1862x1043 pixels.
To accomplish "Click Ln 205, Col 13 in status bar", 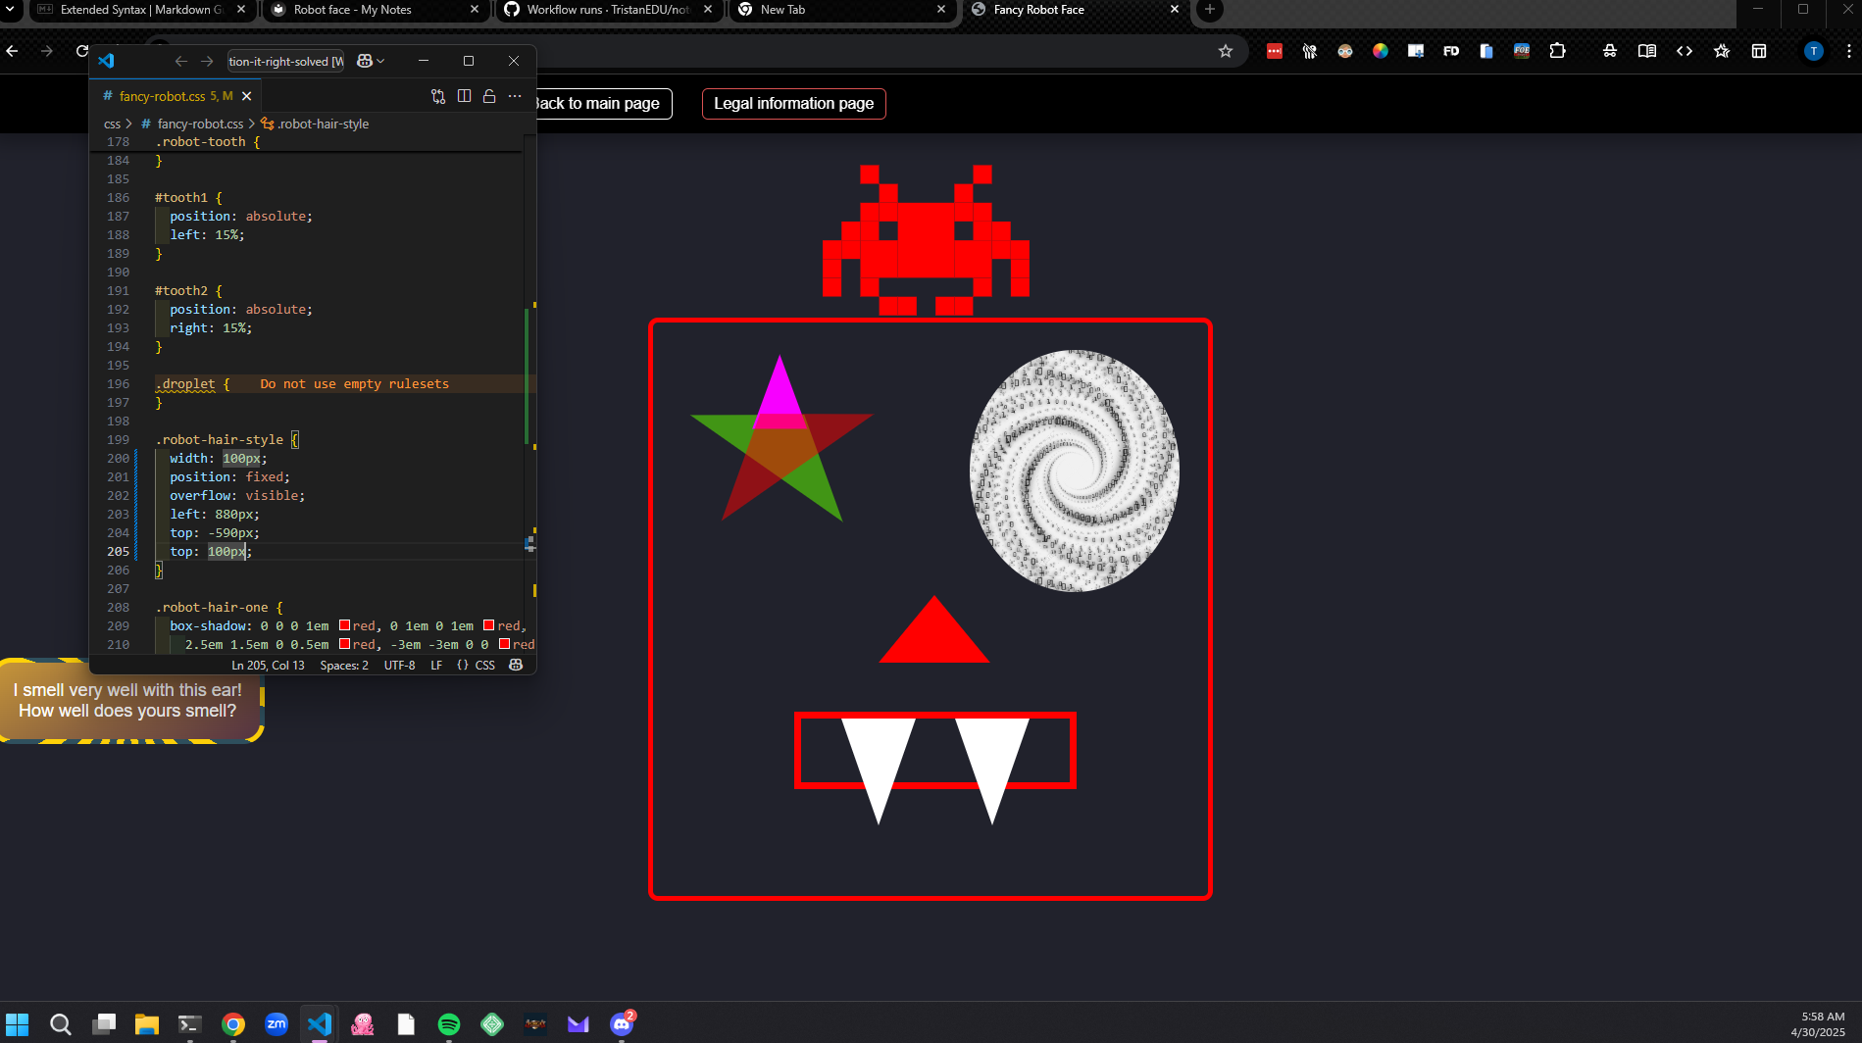I will (268, 665).
